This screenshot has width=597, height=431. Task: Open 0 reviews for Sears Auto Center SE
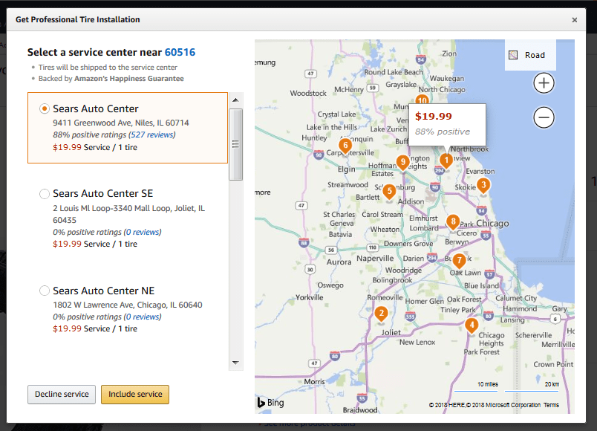pyautogui.click(x=143, y=232)
